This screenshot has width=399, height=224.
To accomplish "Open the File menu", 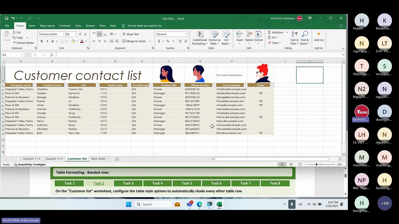I will point(7,26).
